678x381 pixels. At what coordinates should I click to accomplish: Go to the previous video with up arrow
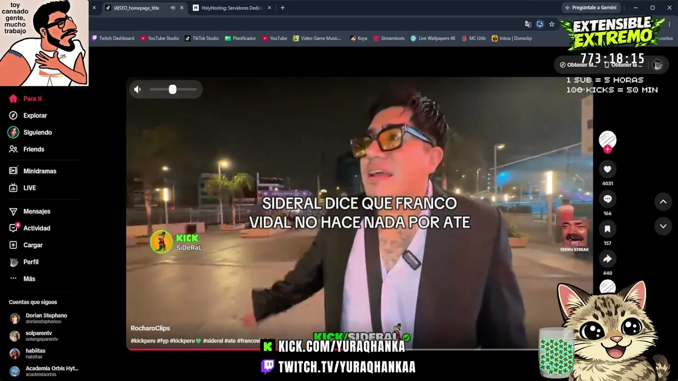pyautogui.click(x=663, y=202)
